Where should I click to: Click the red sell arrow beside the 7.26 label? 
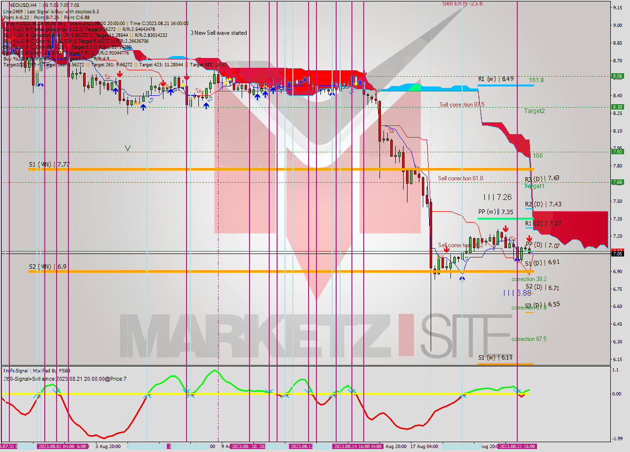pos(505,229)
